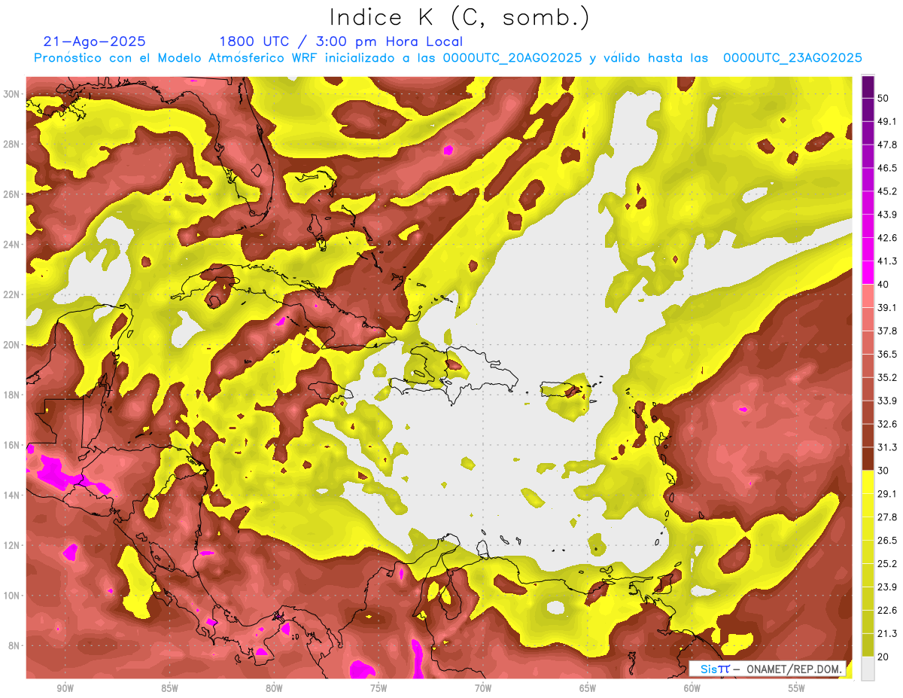Click the colorbar value "39.1"
This screenshot has height=698, width=903.
[x=887, y=307]
